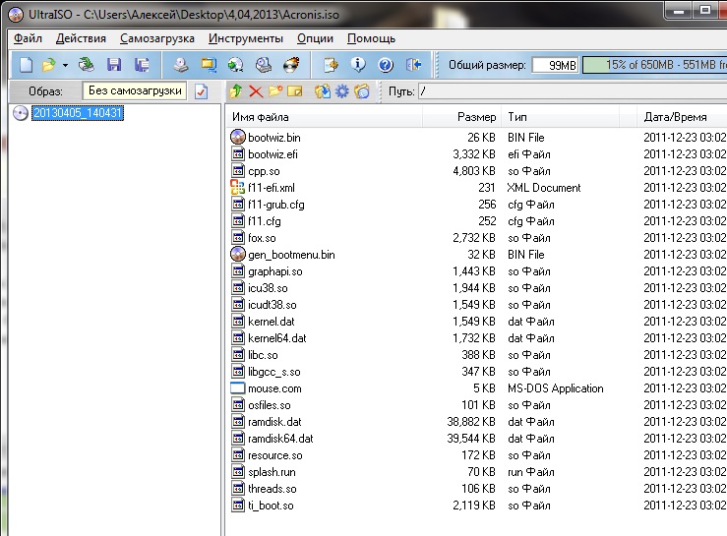The image size is (727, 536).
Task: Click the Без самозагрузки boot type field
Action: [134, 91]
